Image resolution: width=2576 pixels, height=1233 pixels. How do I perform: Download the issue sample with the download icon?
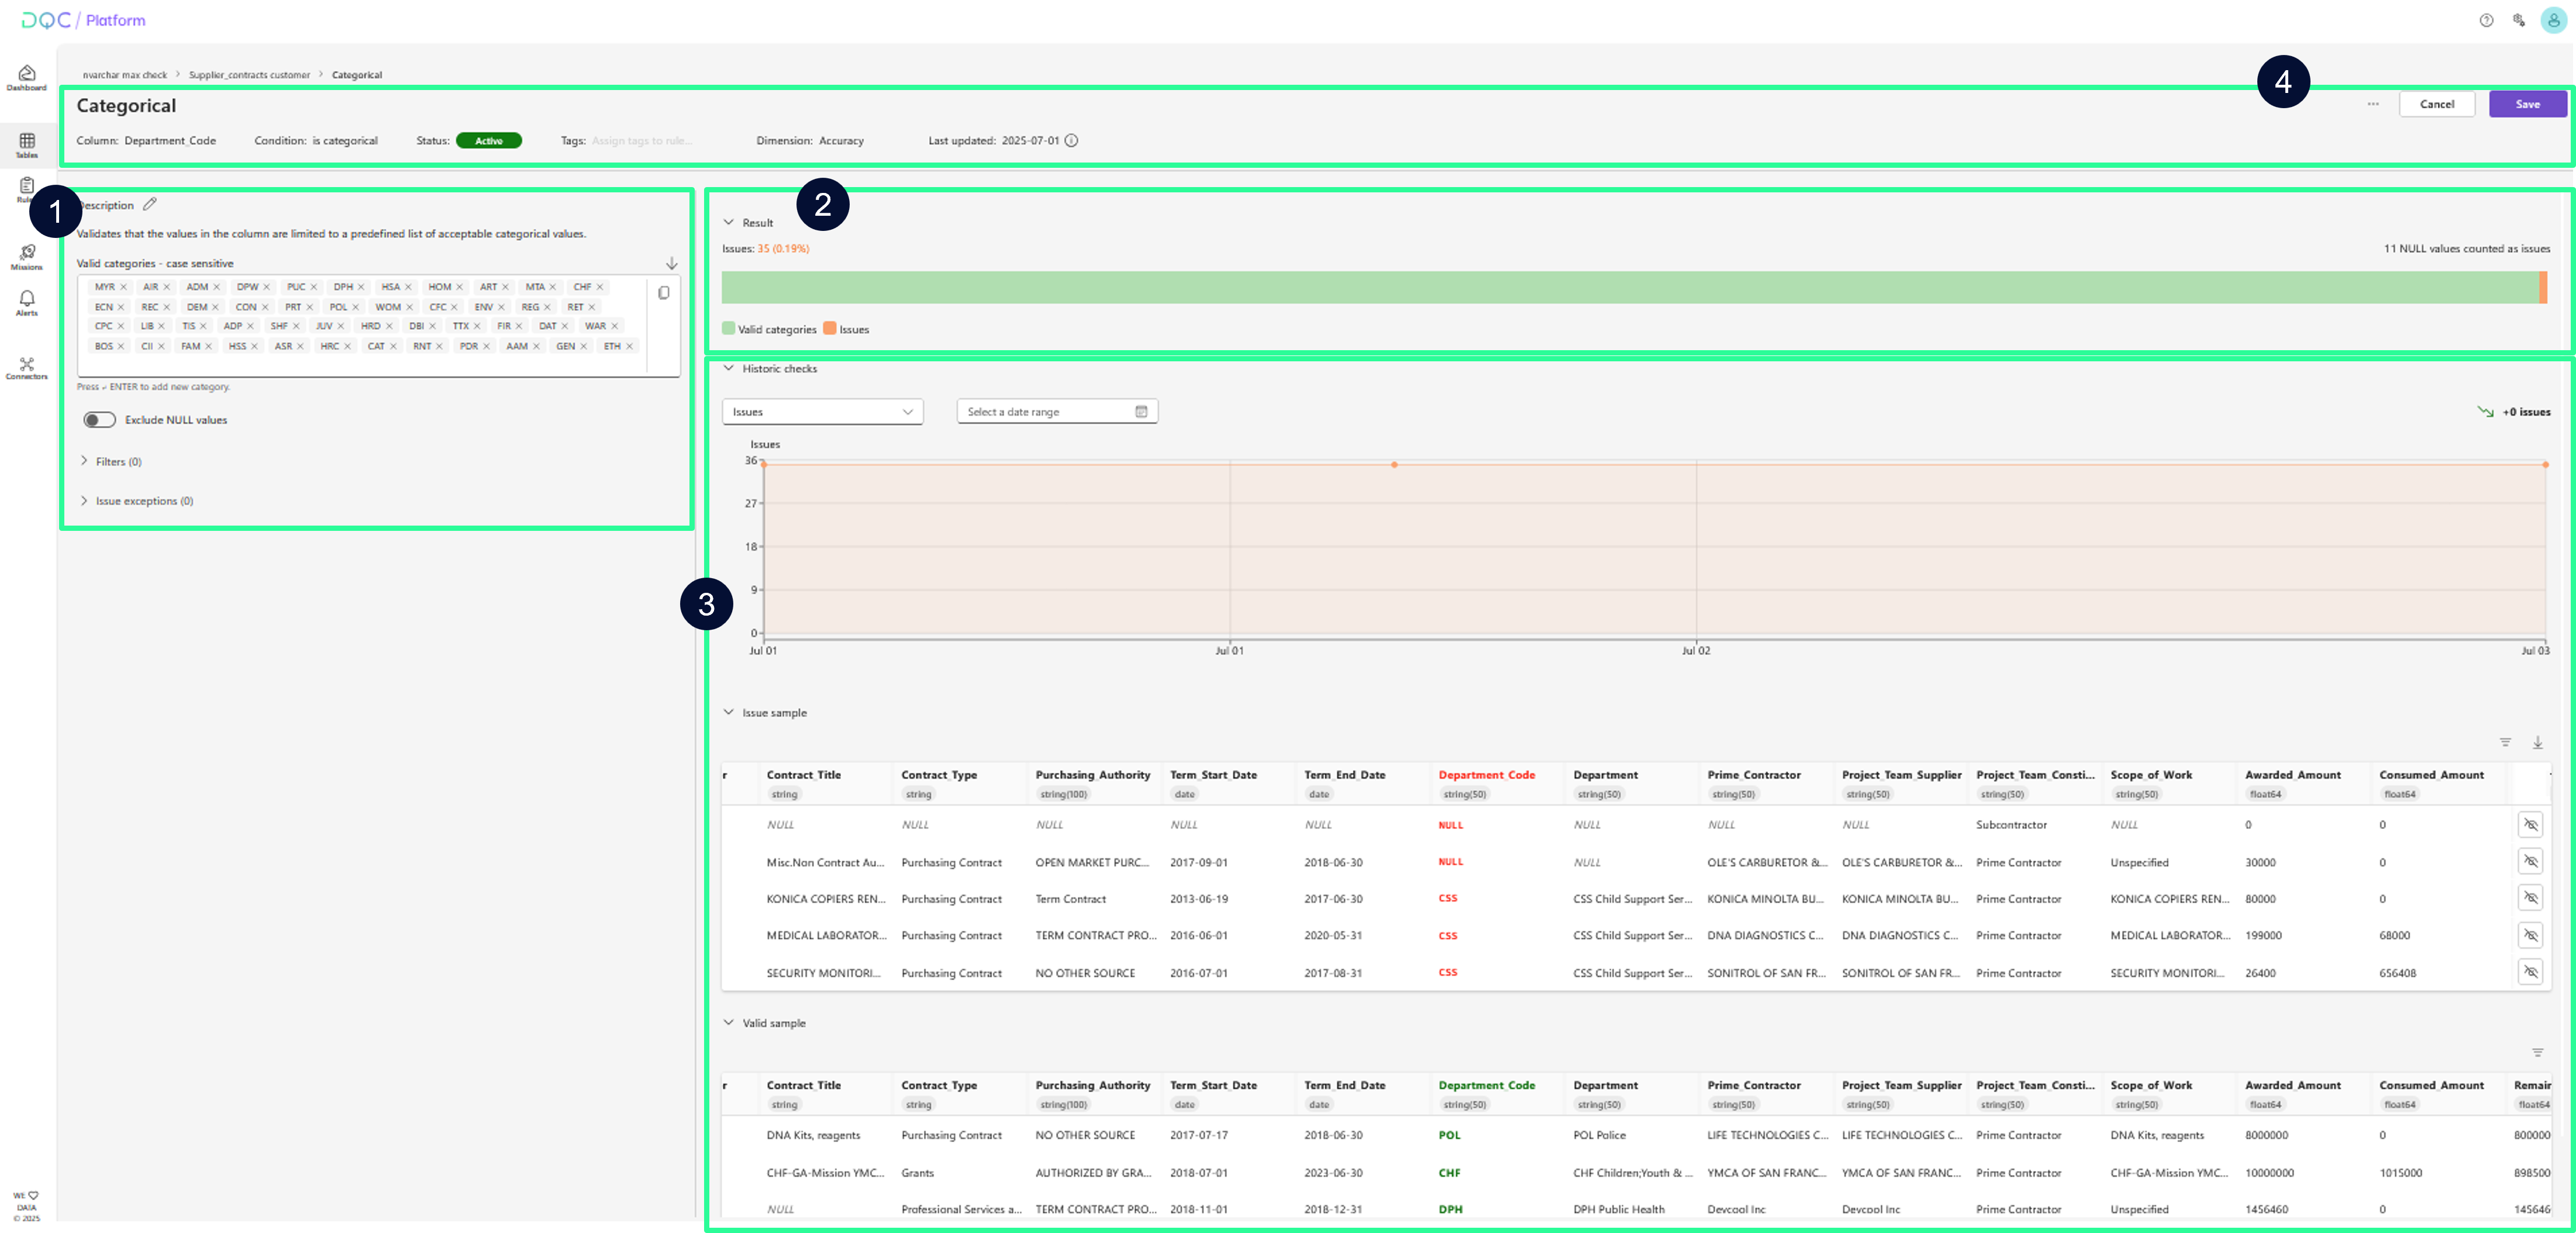point(2537,742)
